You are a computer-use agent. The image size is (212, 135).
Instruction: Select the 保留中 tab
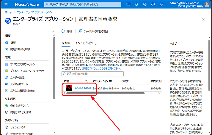pos(66,43)
